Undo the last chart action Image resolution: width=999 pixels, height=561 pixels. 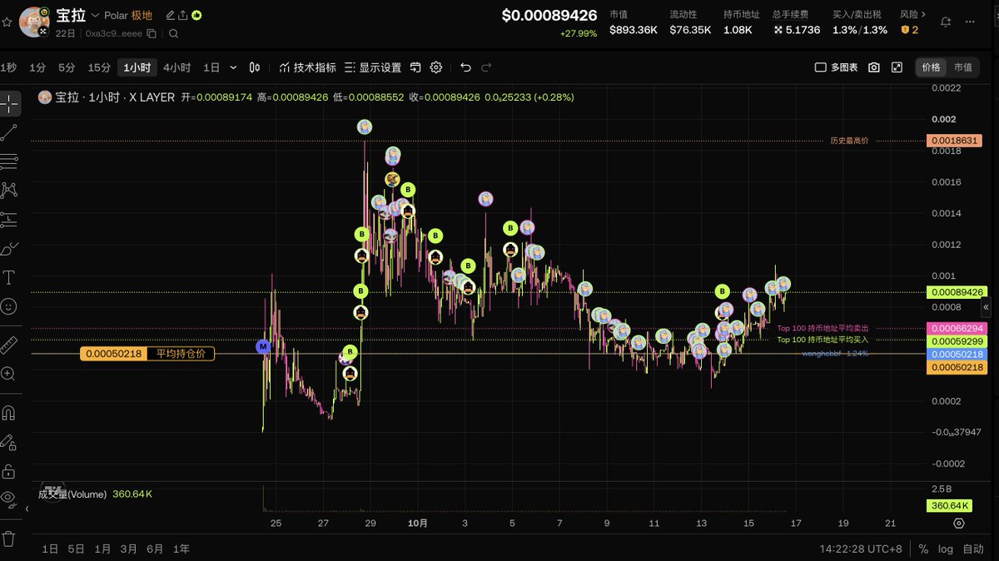(466, 67)
